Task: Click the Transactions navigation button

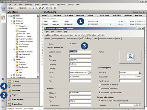Action: pyautogui.click(x=23, y=104)
